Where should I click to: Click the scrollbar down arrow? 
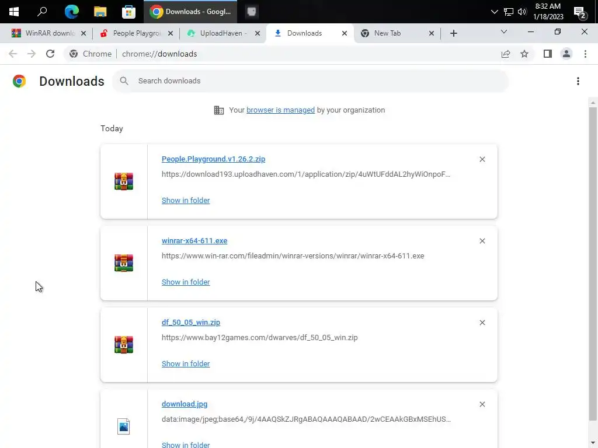point(592,443)
